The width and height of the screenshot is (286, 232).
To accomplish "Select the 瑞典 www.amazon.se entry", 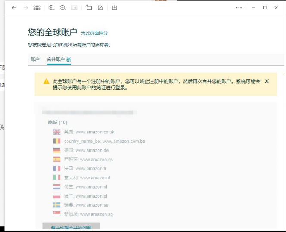I will [81, 205].
